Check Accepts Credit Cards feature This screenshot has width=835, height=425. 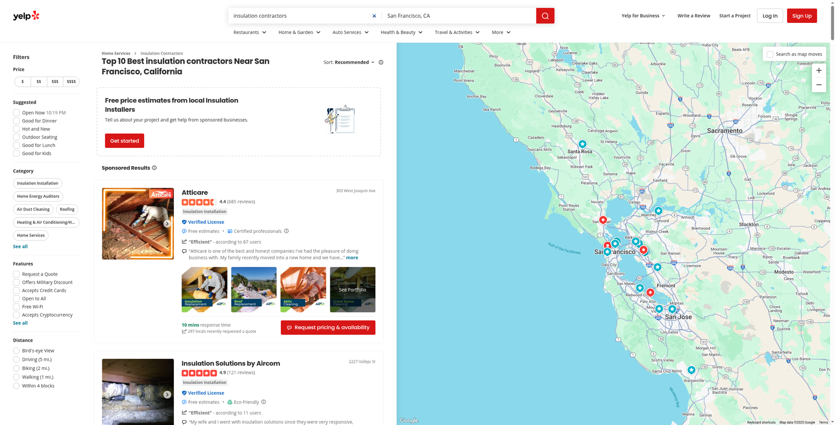16,291
